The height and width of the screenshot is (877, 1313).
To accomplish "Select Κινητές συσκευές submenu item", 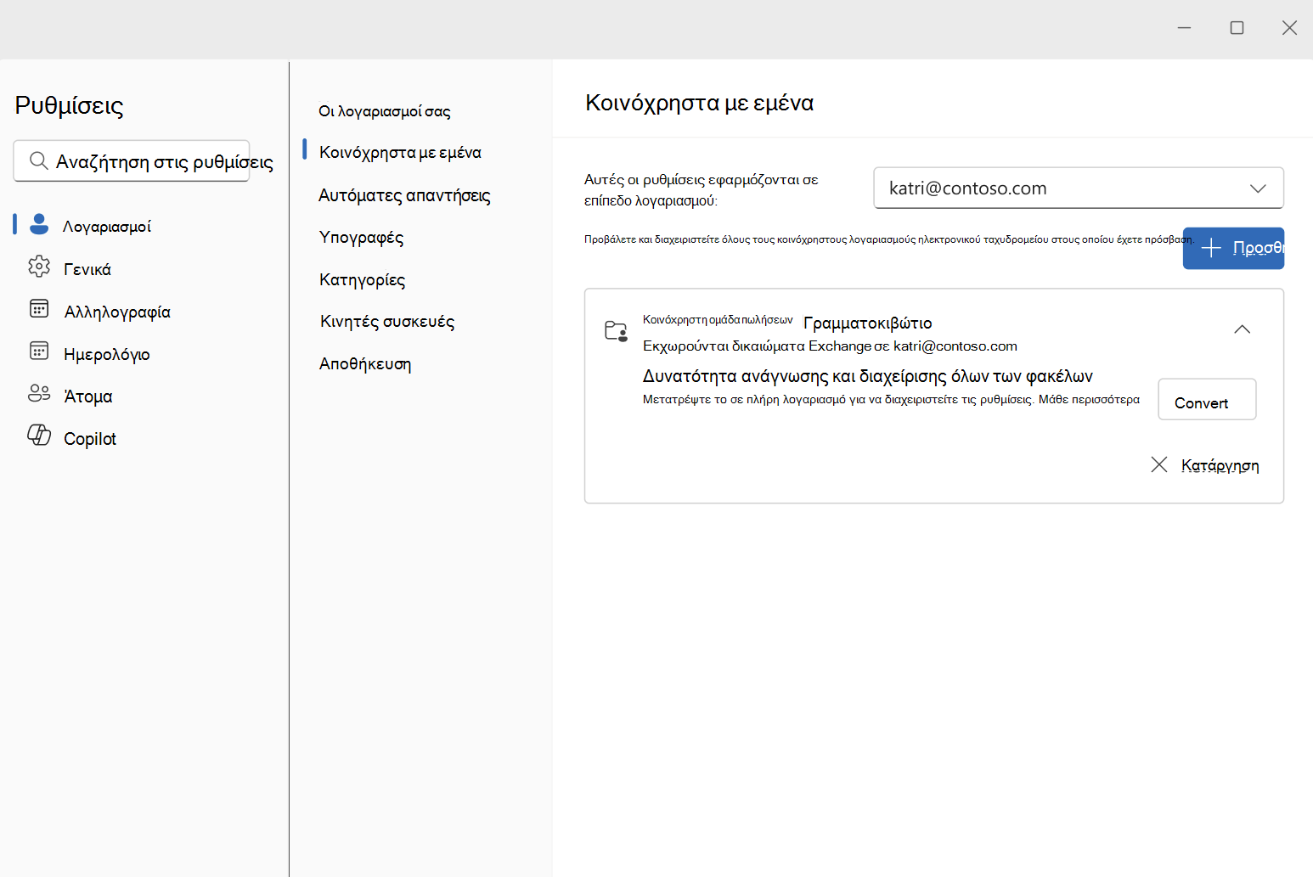I will click(387, 321).
